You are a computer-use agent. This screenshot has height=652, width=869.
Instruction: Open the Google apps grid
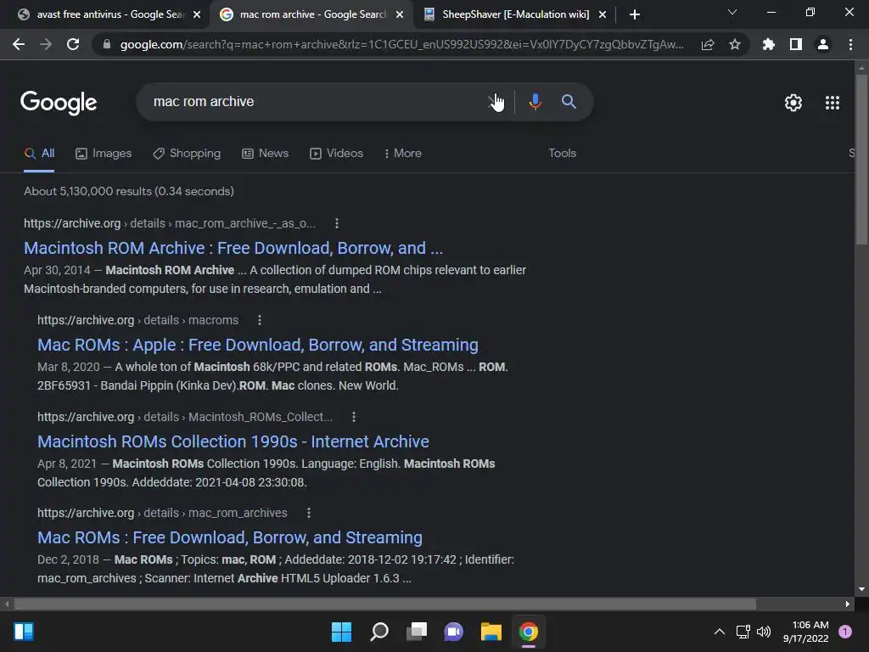click(x=833, y=103)
